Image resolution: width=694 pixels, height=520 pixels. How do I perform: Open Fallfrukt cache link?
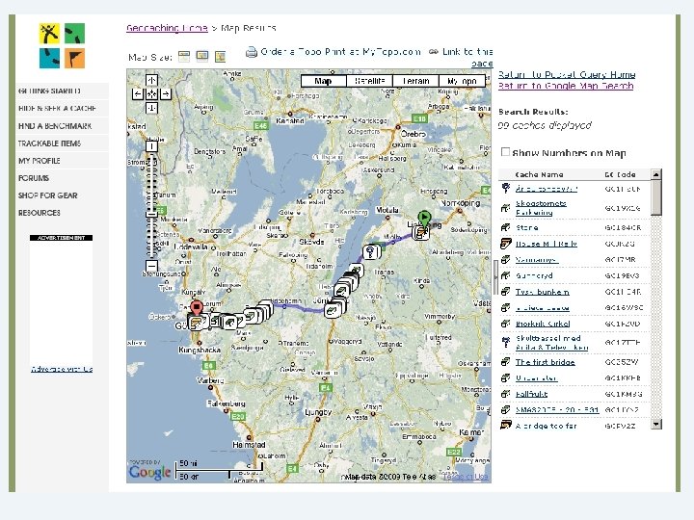tap(531, 394)
